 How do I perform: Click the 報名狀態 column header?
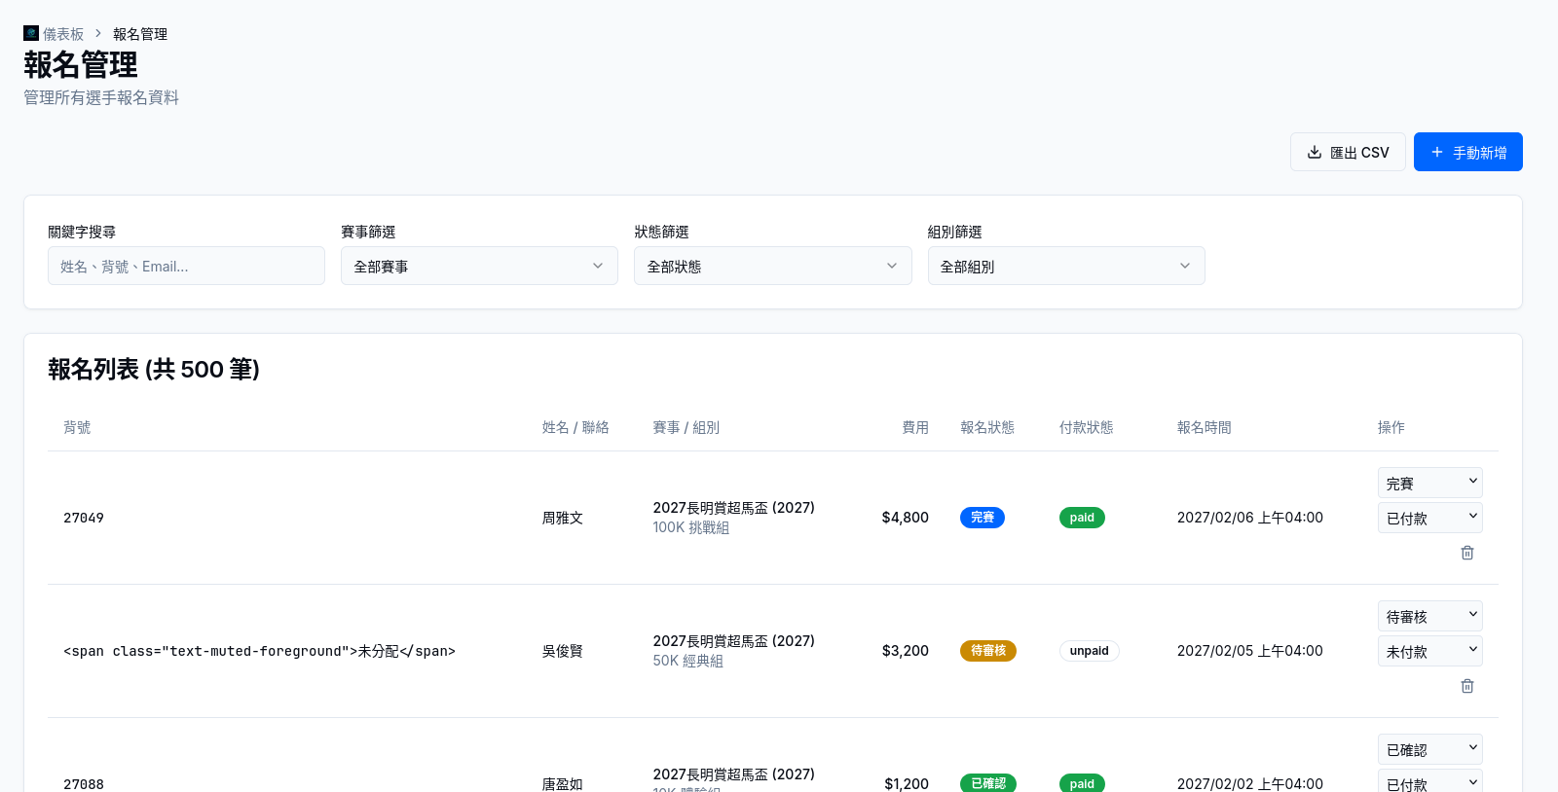click(987, 427)
